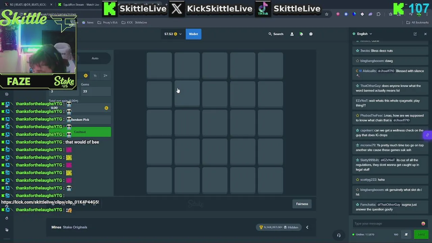Close the RG BEATS browser tab
The height and width of the screenshot is (243, 432).
pyautogui.click(x=51, y=5)
